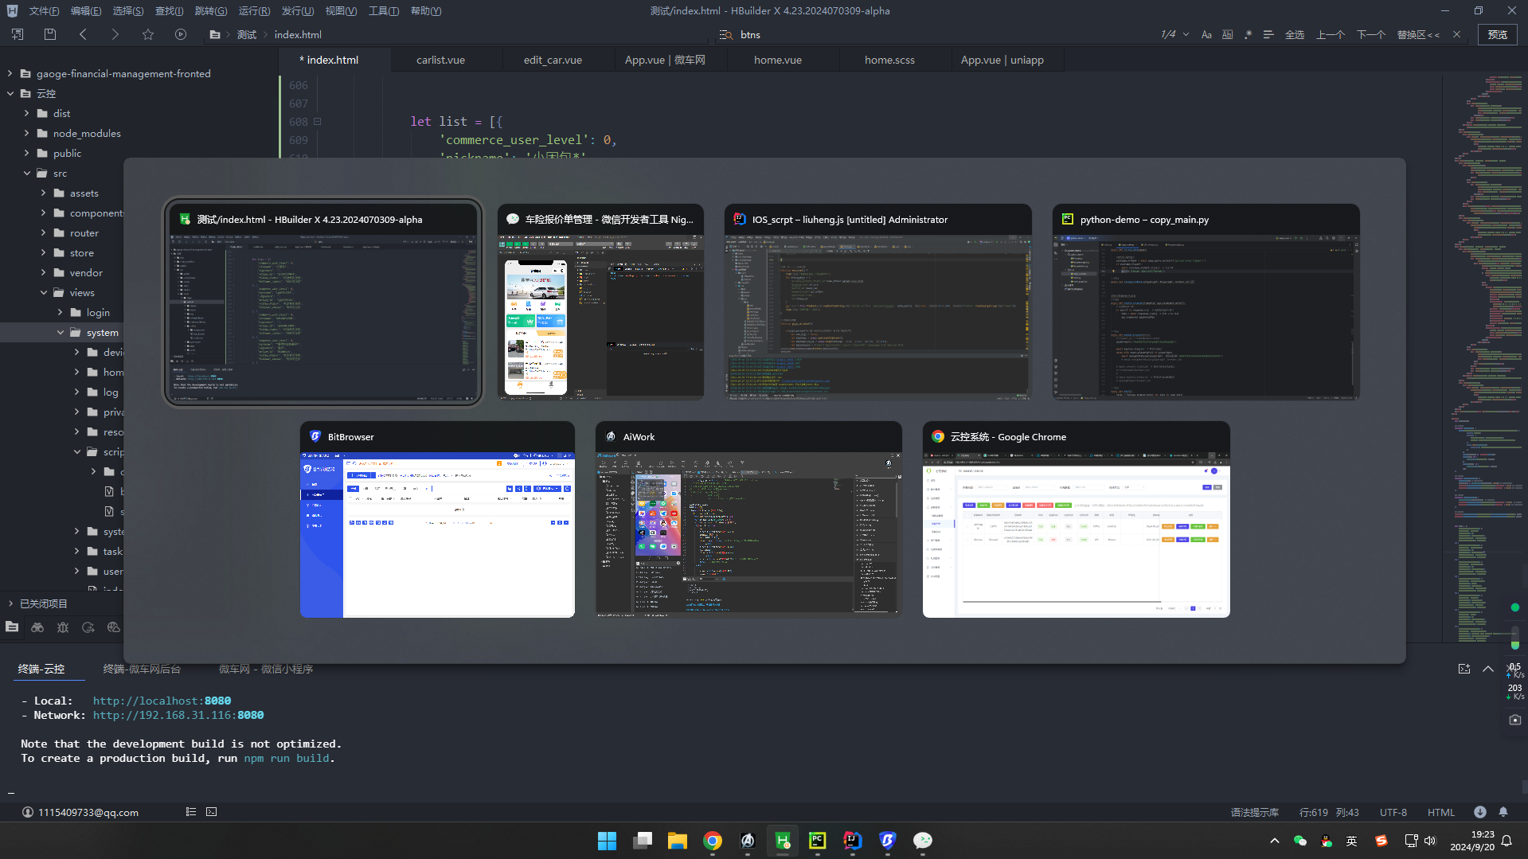Expand the node_modules folder

[x=27, y=133]
